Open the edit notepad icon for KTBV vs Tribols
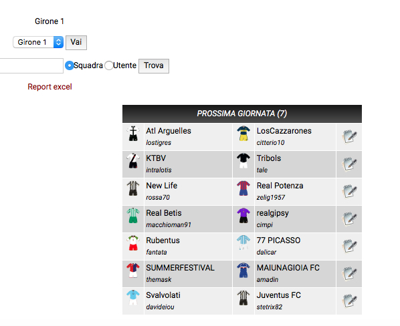This screenshot has width=400, height=326. click(x=349, y=164)
